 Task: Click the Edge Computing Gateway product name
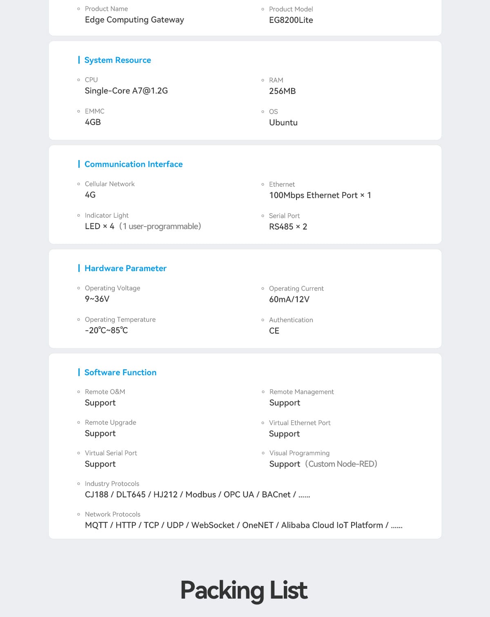point(134,20)
